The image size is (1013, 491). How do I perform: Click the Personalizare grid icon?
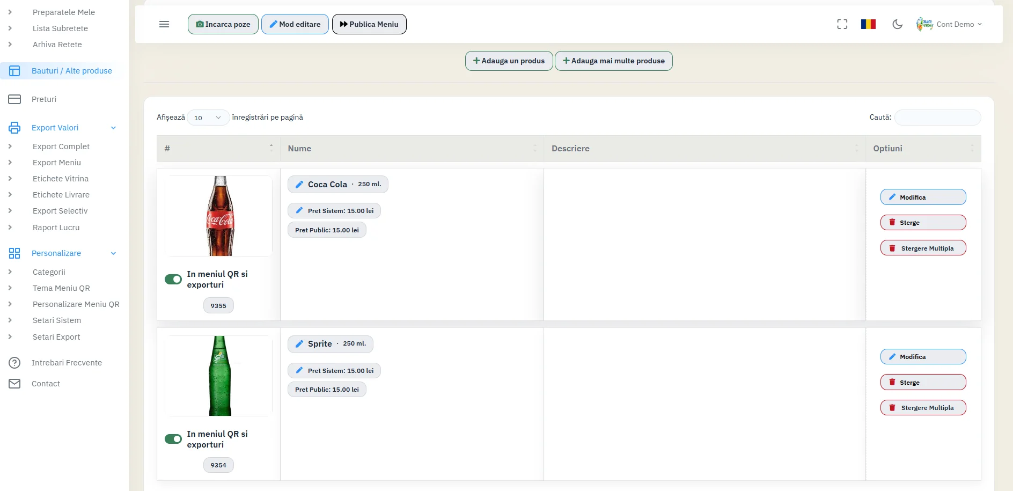pyautogui.click(x=14, y=253)
